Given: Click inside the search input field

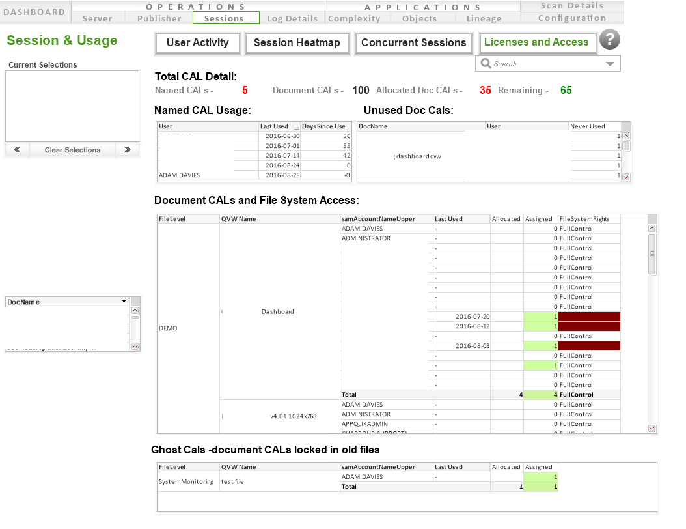Looking at the screenshot, I should tap(540, 63).
